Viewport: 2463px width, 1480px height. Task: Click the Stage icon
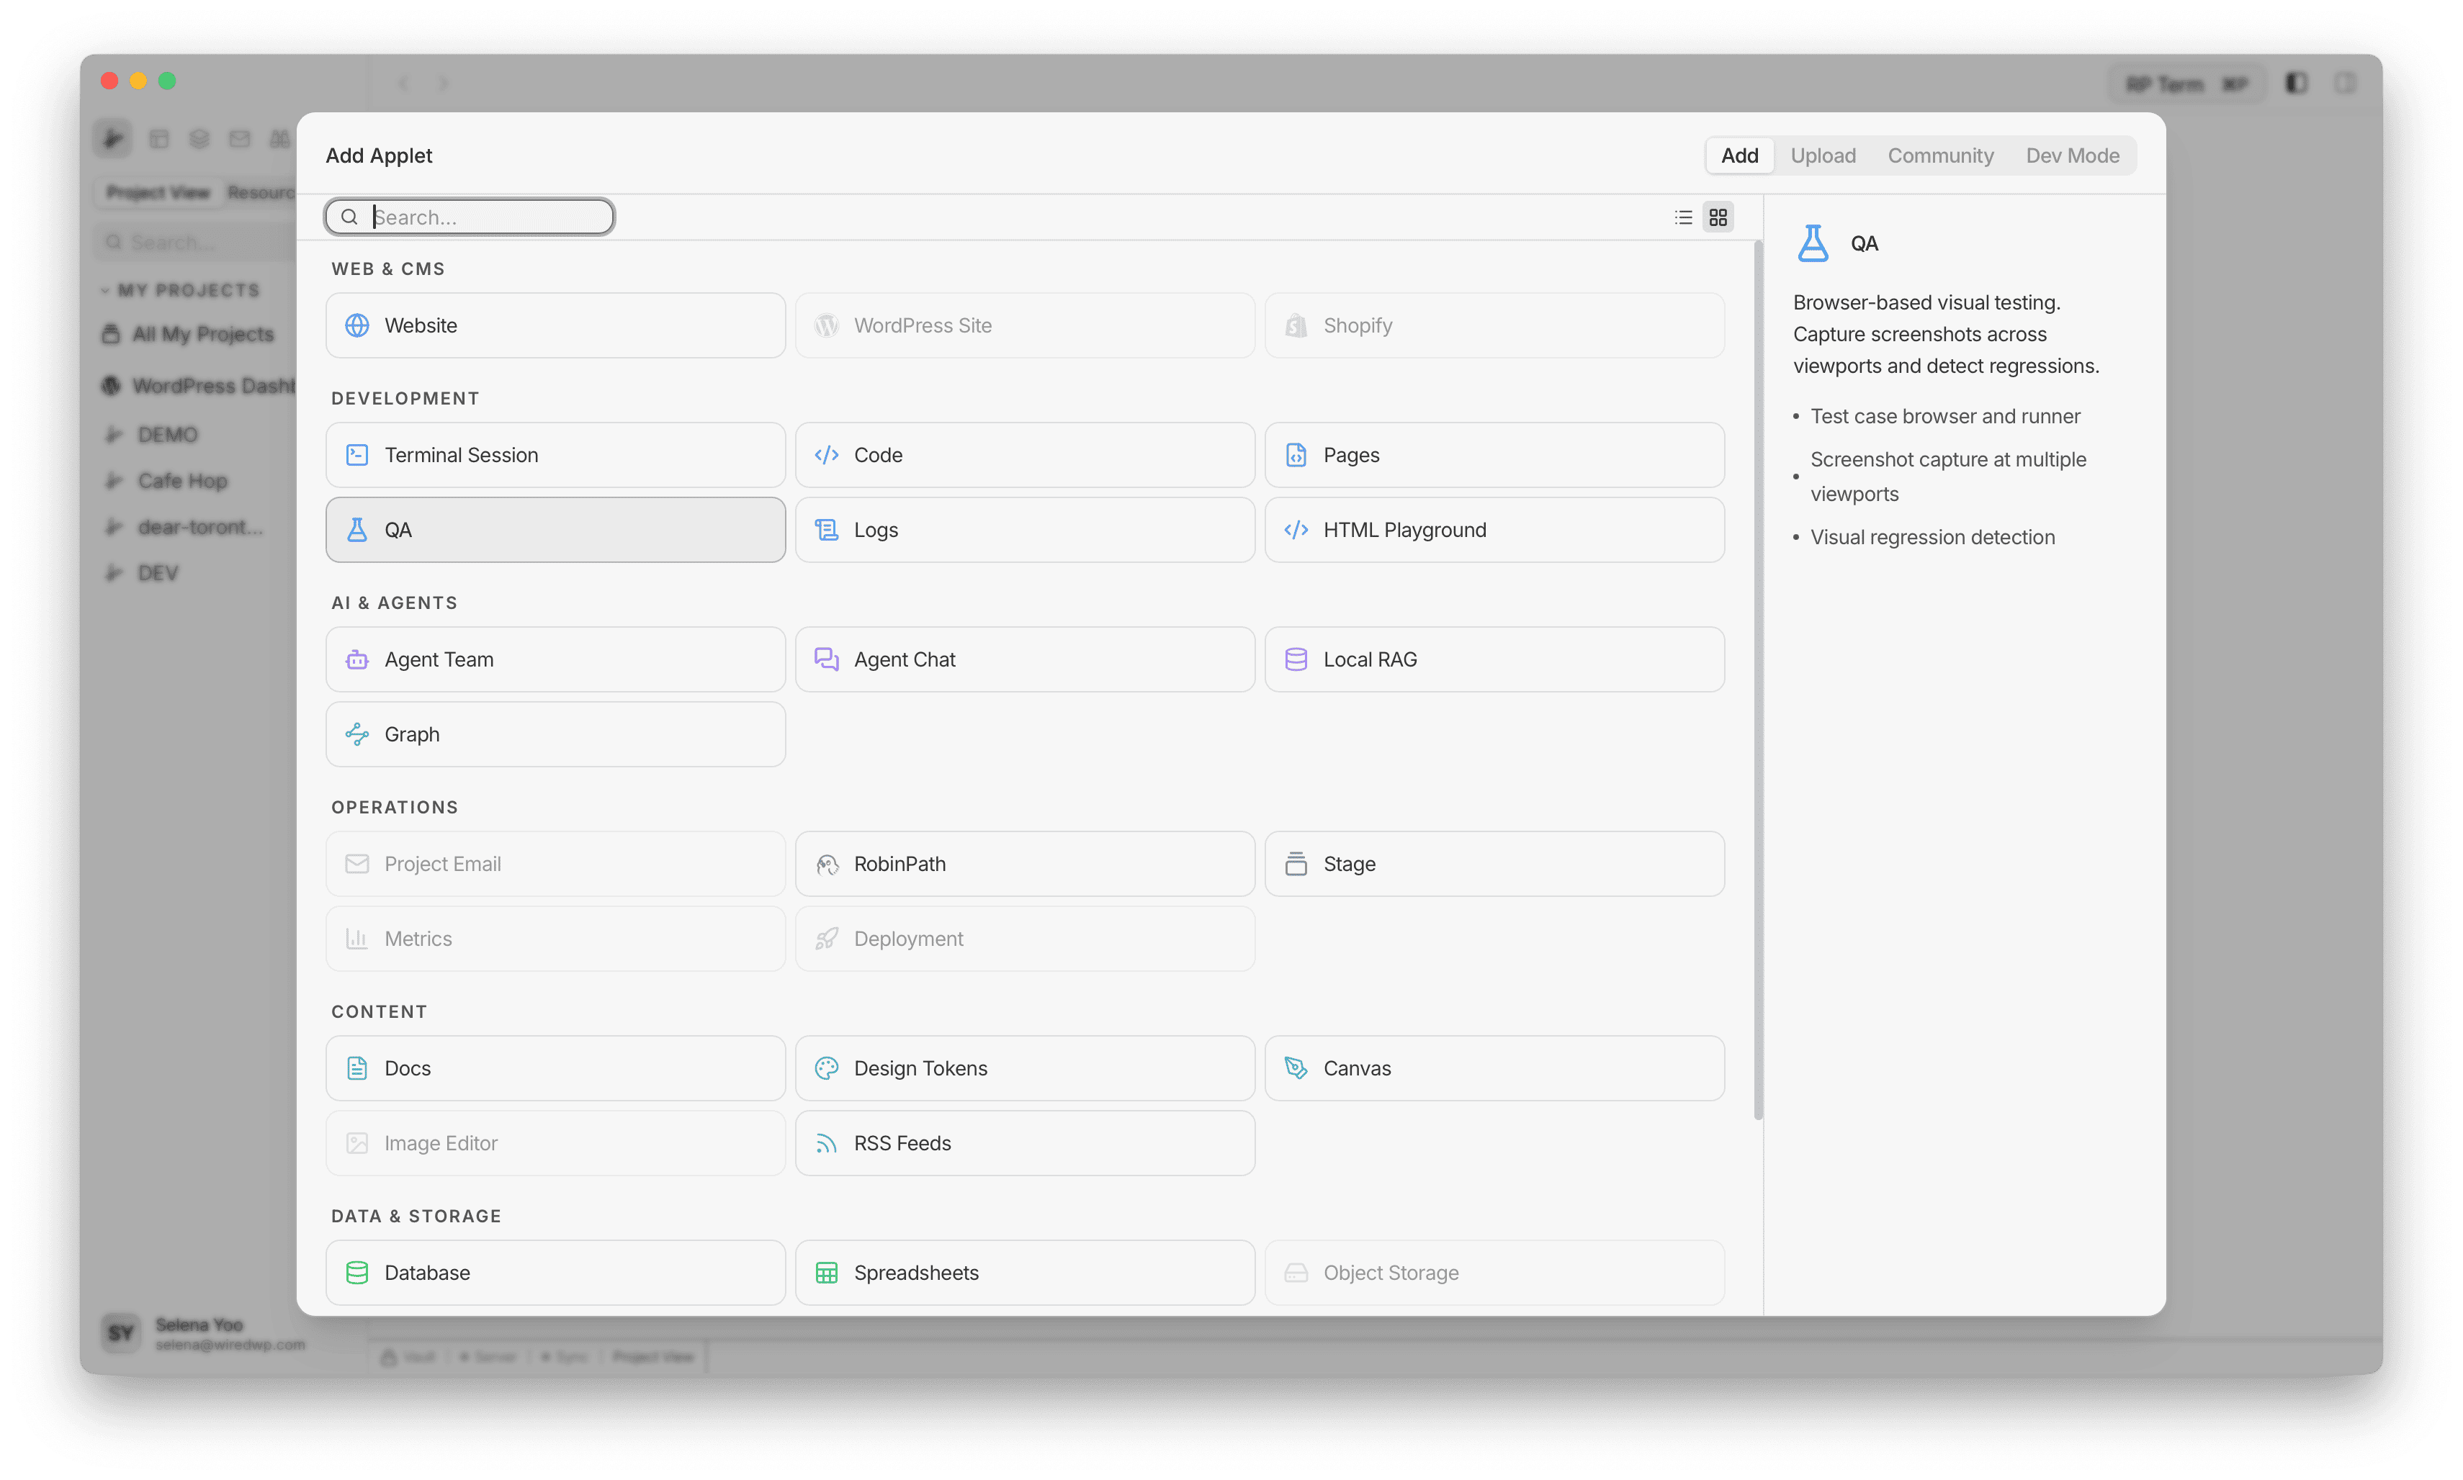(x=1296, y=864)
